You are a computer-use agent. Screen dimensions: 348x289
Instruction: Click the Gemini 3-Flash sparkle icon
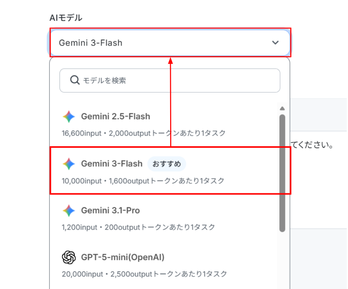click(69, 164)
